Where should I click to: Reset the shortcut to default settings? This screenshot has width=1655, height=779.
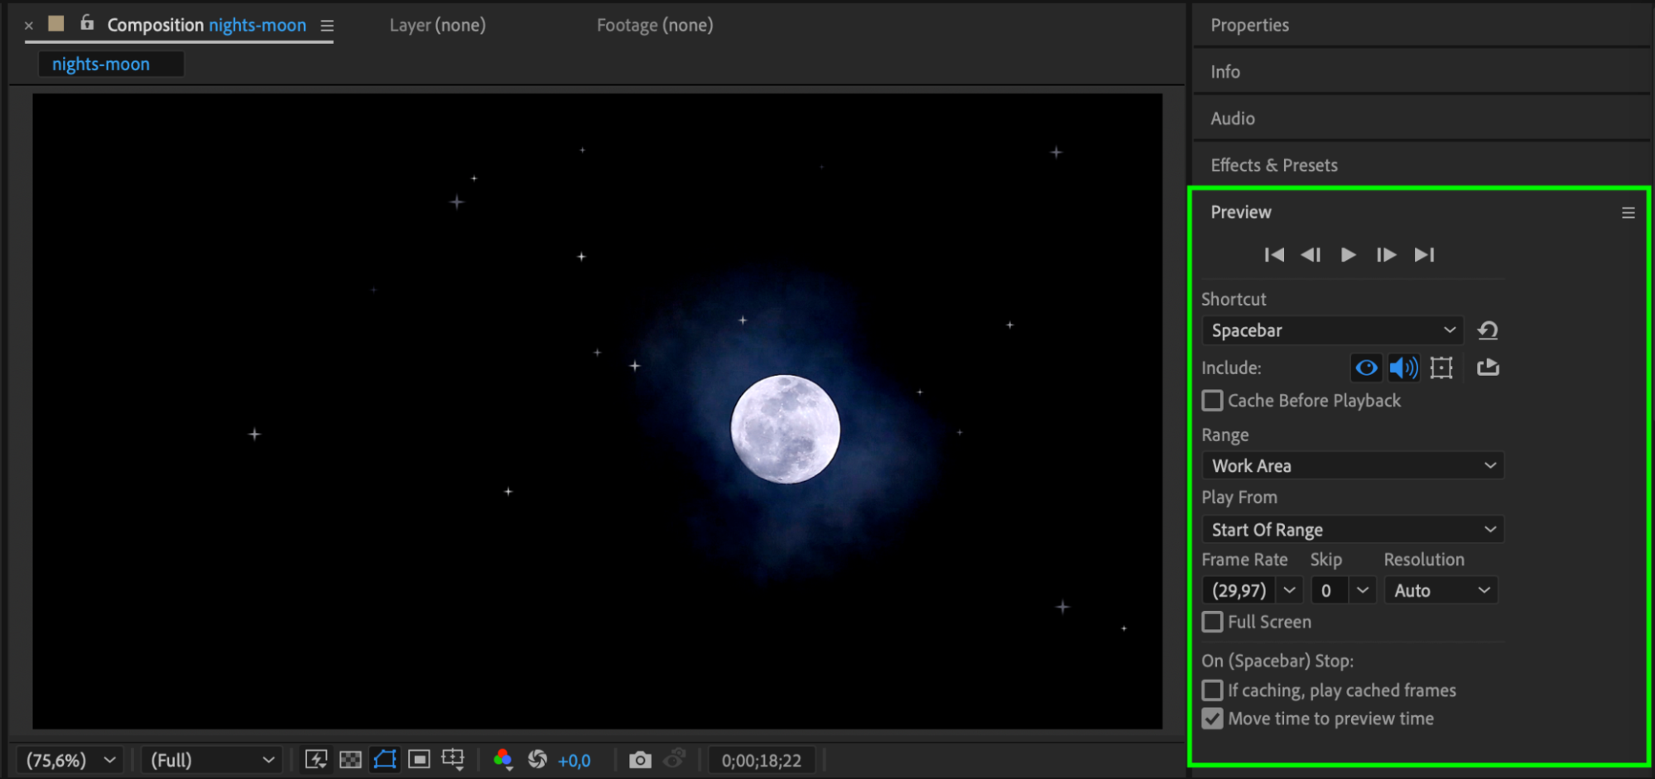point(1488,330)
